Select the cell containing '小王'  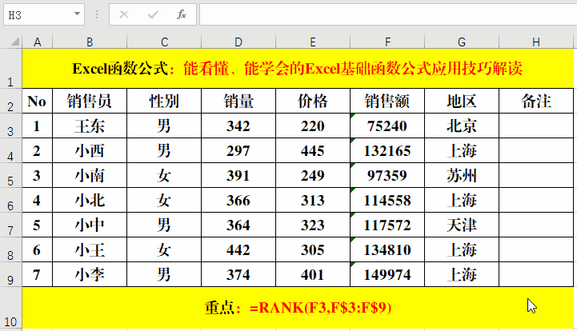coord(90,249)
